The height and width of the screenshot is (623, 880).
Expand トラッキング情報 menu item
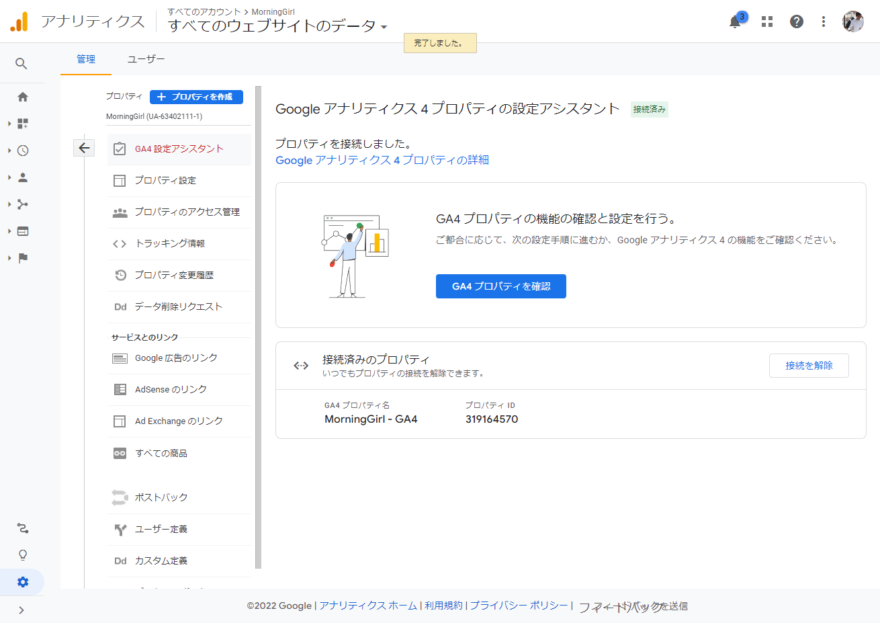point(179,244)
